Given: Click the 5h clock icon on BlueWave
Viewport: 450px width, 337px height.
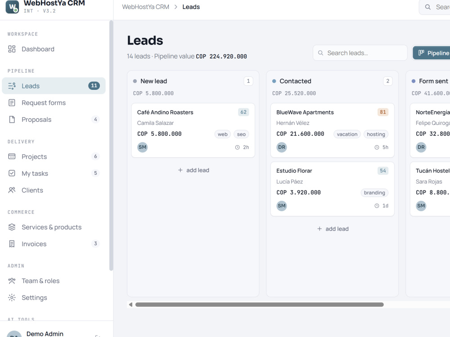Looking at the screenshot, I should click(377, 147).
